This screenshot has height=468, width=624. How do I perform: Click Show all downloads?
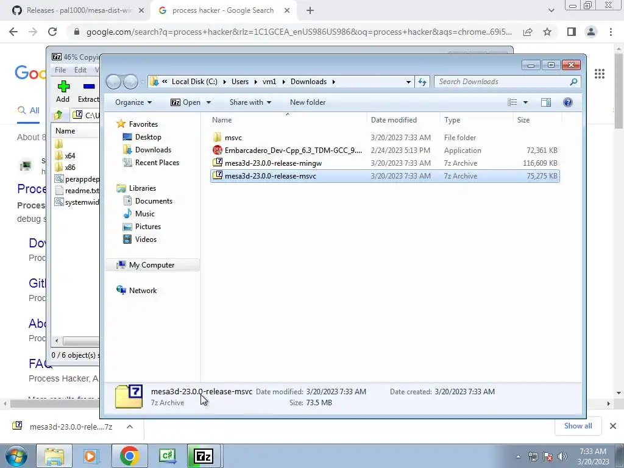(578, 426)
